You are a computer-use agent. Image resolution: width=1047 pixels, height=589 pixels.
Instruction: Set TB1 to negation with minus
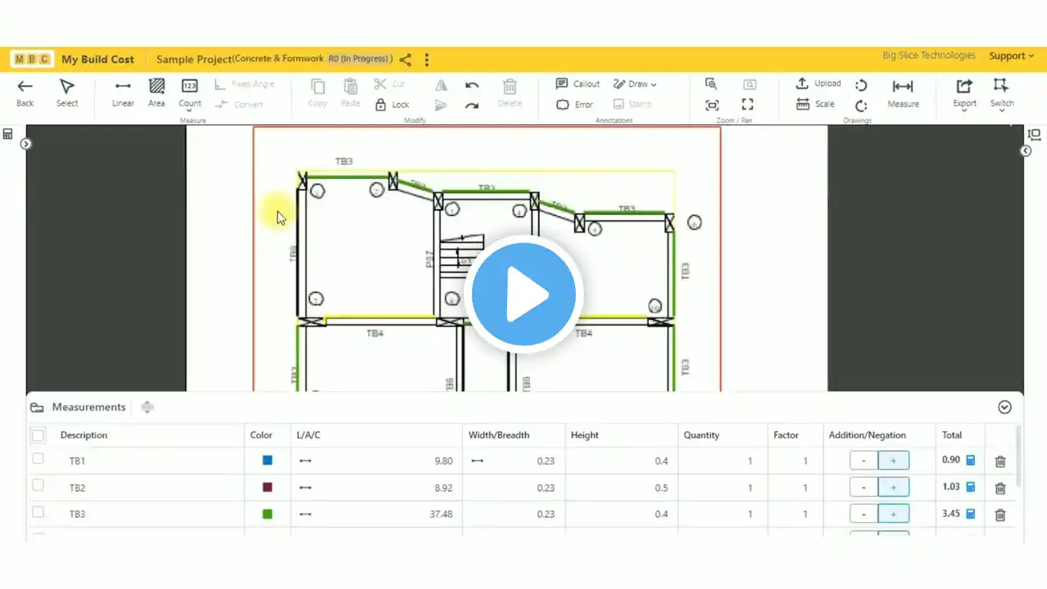(864, 461)
